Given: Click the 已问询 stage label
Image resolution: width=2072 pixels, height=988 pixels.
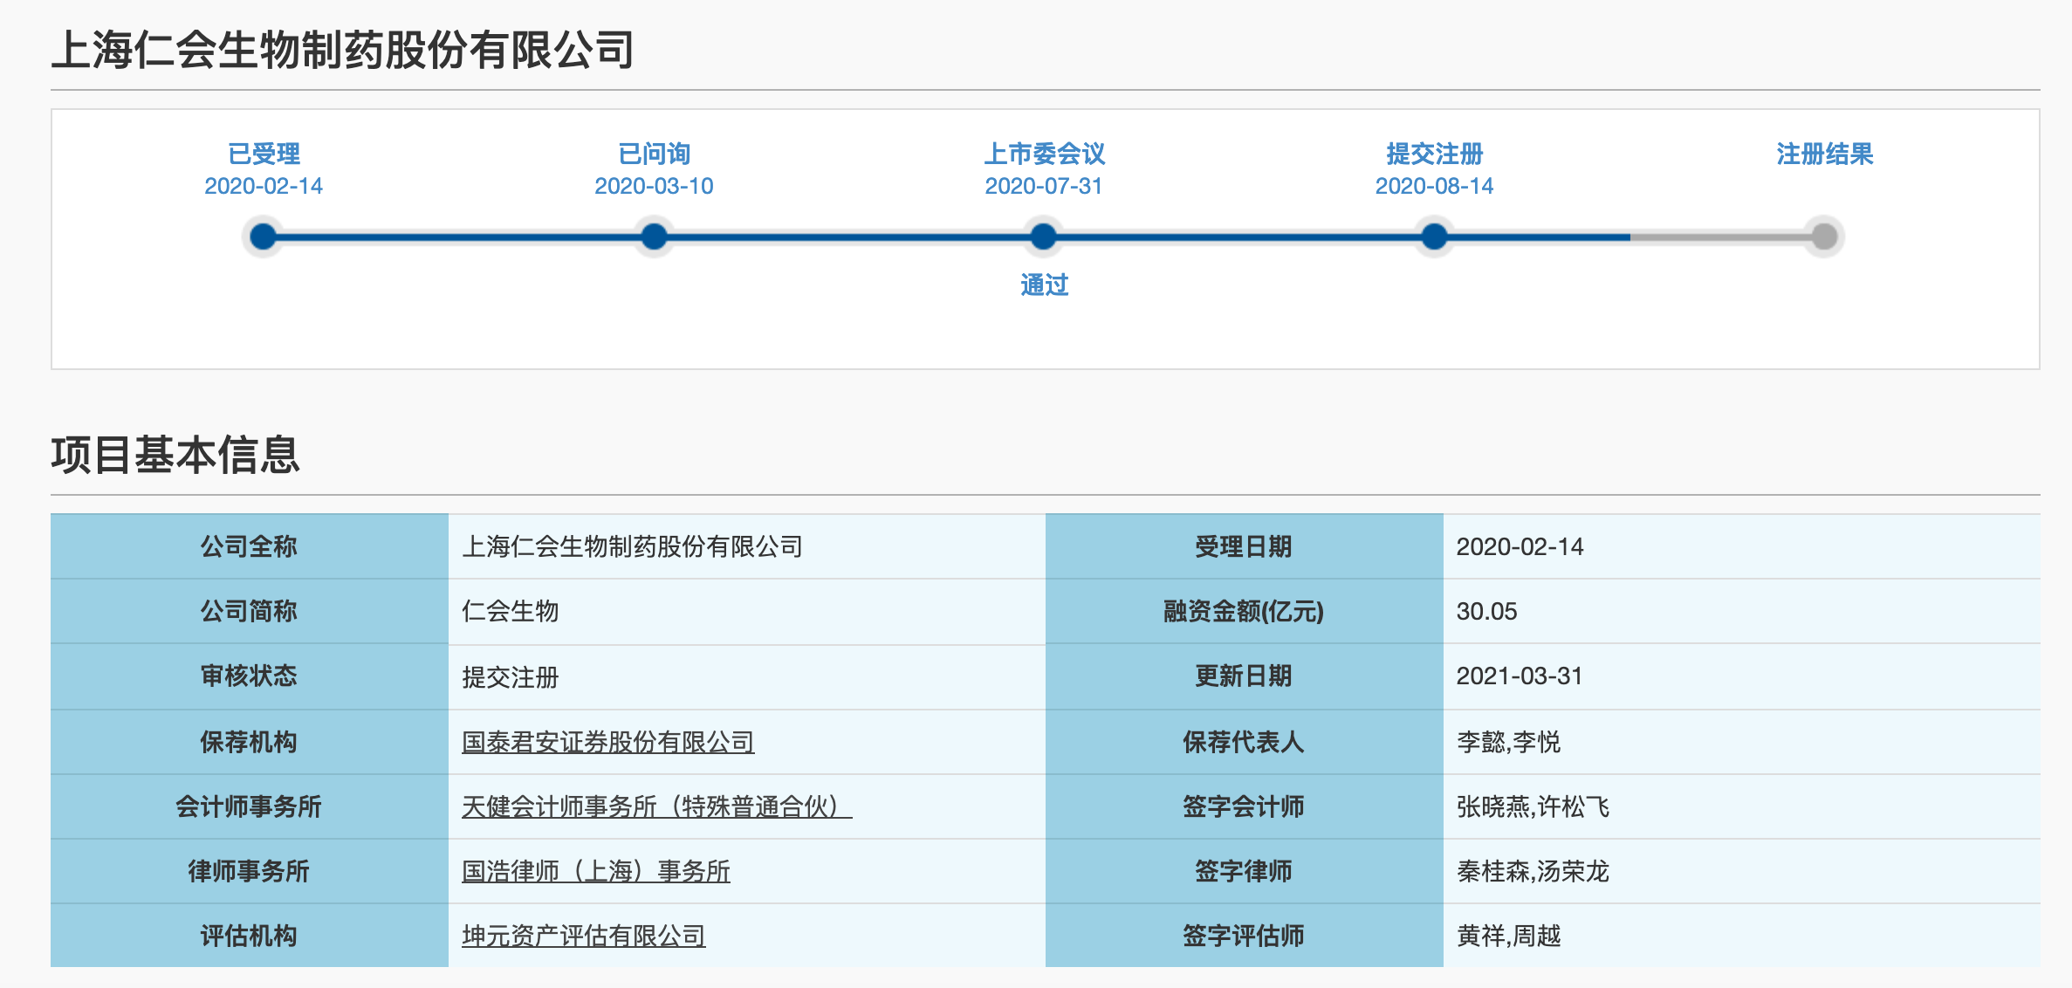Looking at the screenshot, I should [x=654, y=154].
